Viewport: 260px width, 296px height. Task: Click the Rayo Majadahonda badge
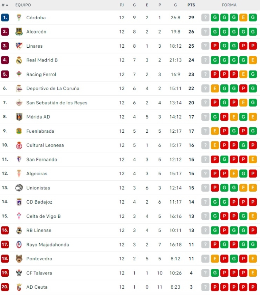tap(19, 244)
